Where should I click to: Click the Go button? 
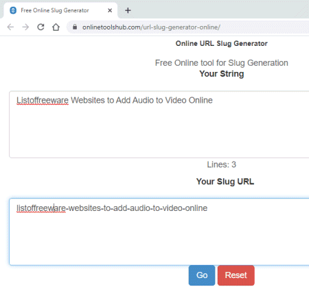[x=202, y=275]
